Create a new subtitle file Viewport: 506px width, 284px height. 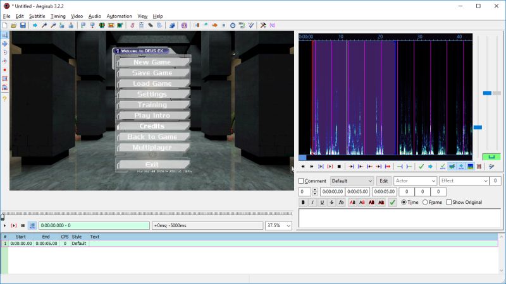pyautogui.click(x=5, y=25)
